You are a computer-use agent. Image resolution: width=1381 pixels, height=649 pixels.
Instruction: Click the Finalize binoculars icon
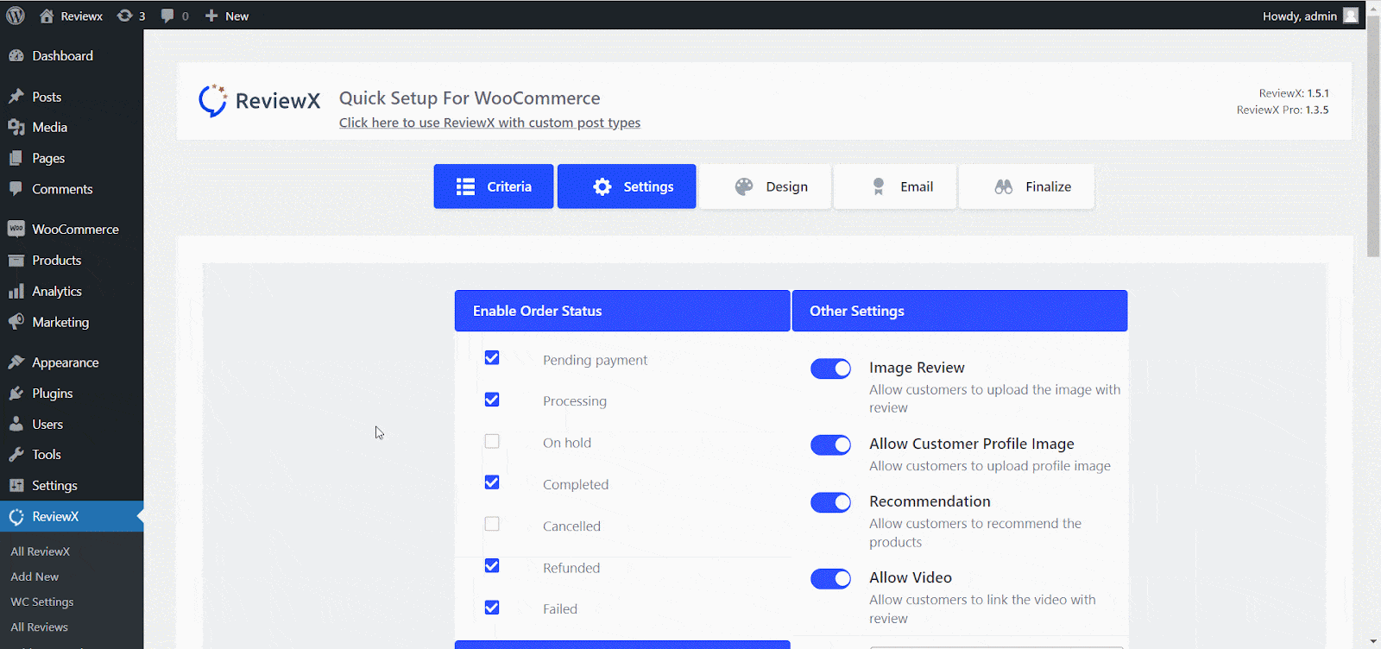[x=1004, y=186]
